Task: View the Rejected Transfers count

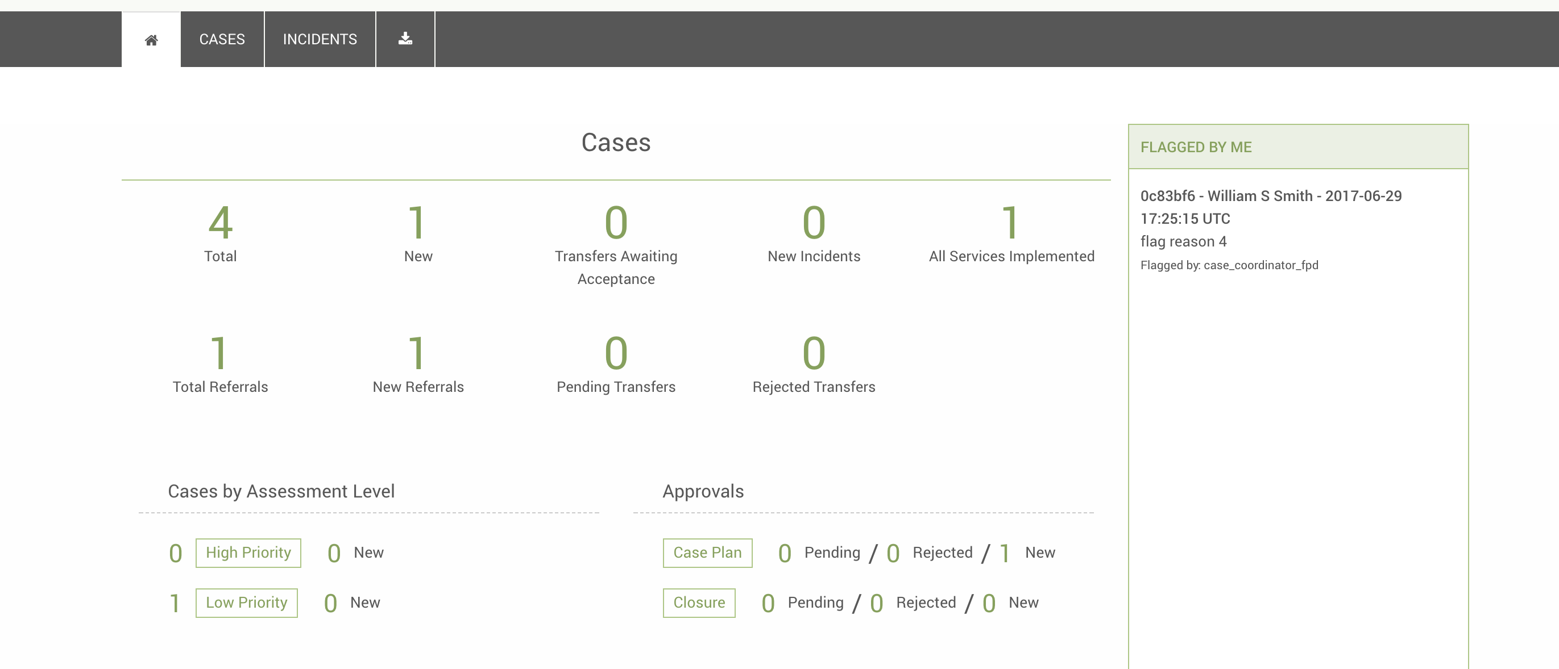Action: (814, 353)
